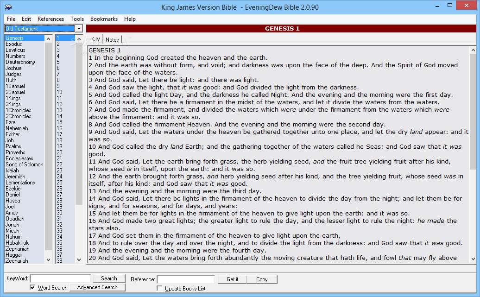Select Ruth in the book list
Screen dimensions: 480x297
click(x=25, y=80)
